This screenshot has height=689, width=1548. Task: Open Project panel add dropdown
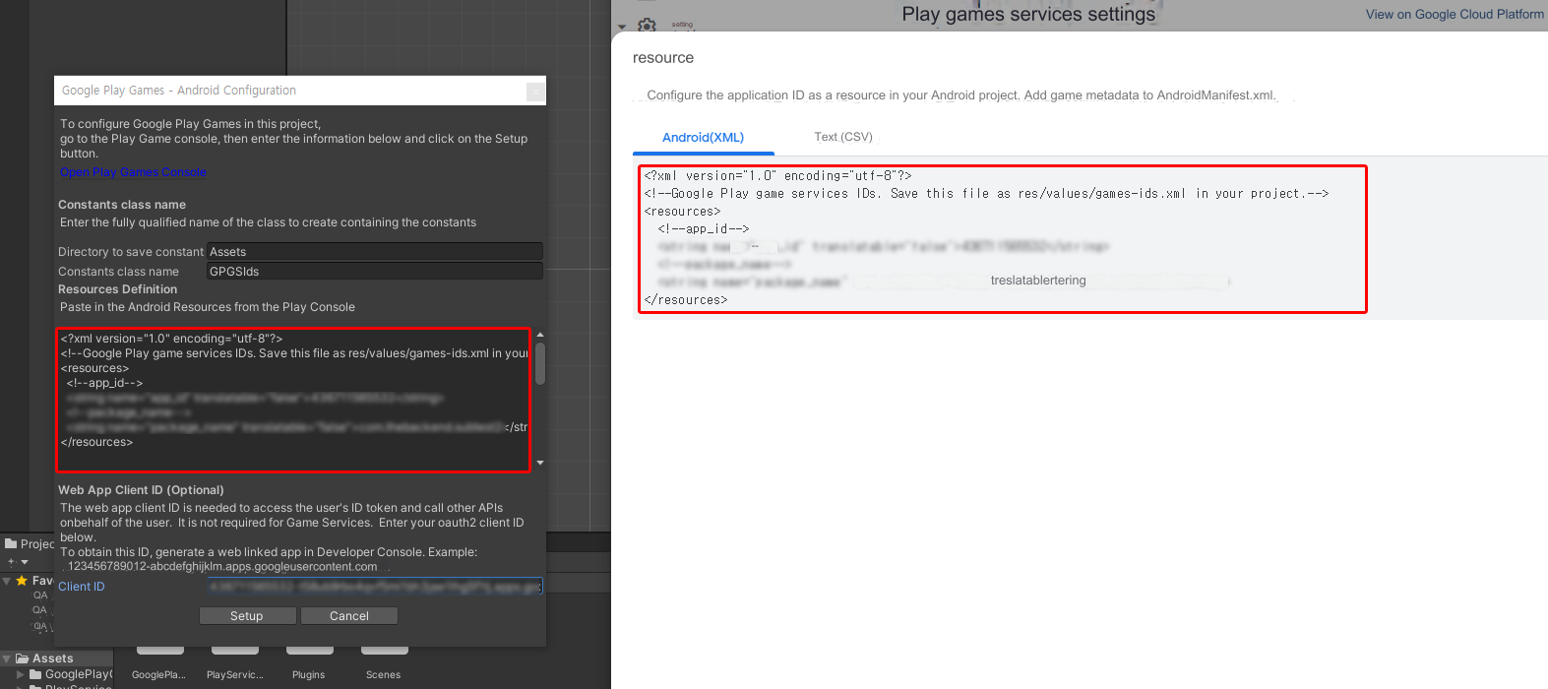tap(18, 562)
